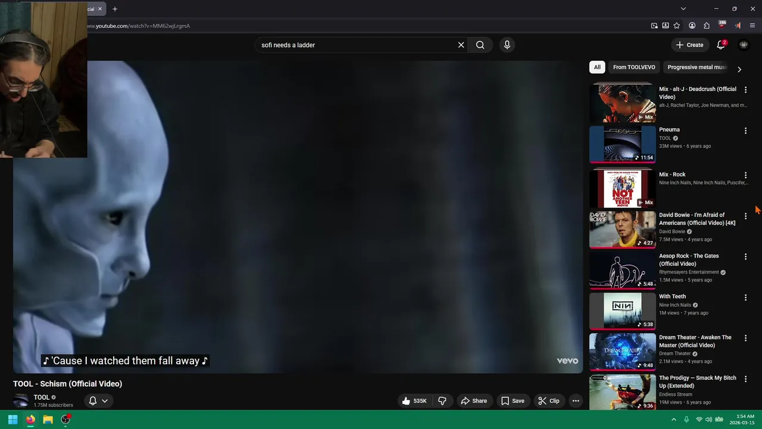
Task: Open Dream Theater Awaken The Master title
Action: (x=695, y=341)
